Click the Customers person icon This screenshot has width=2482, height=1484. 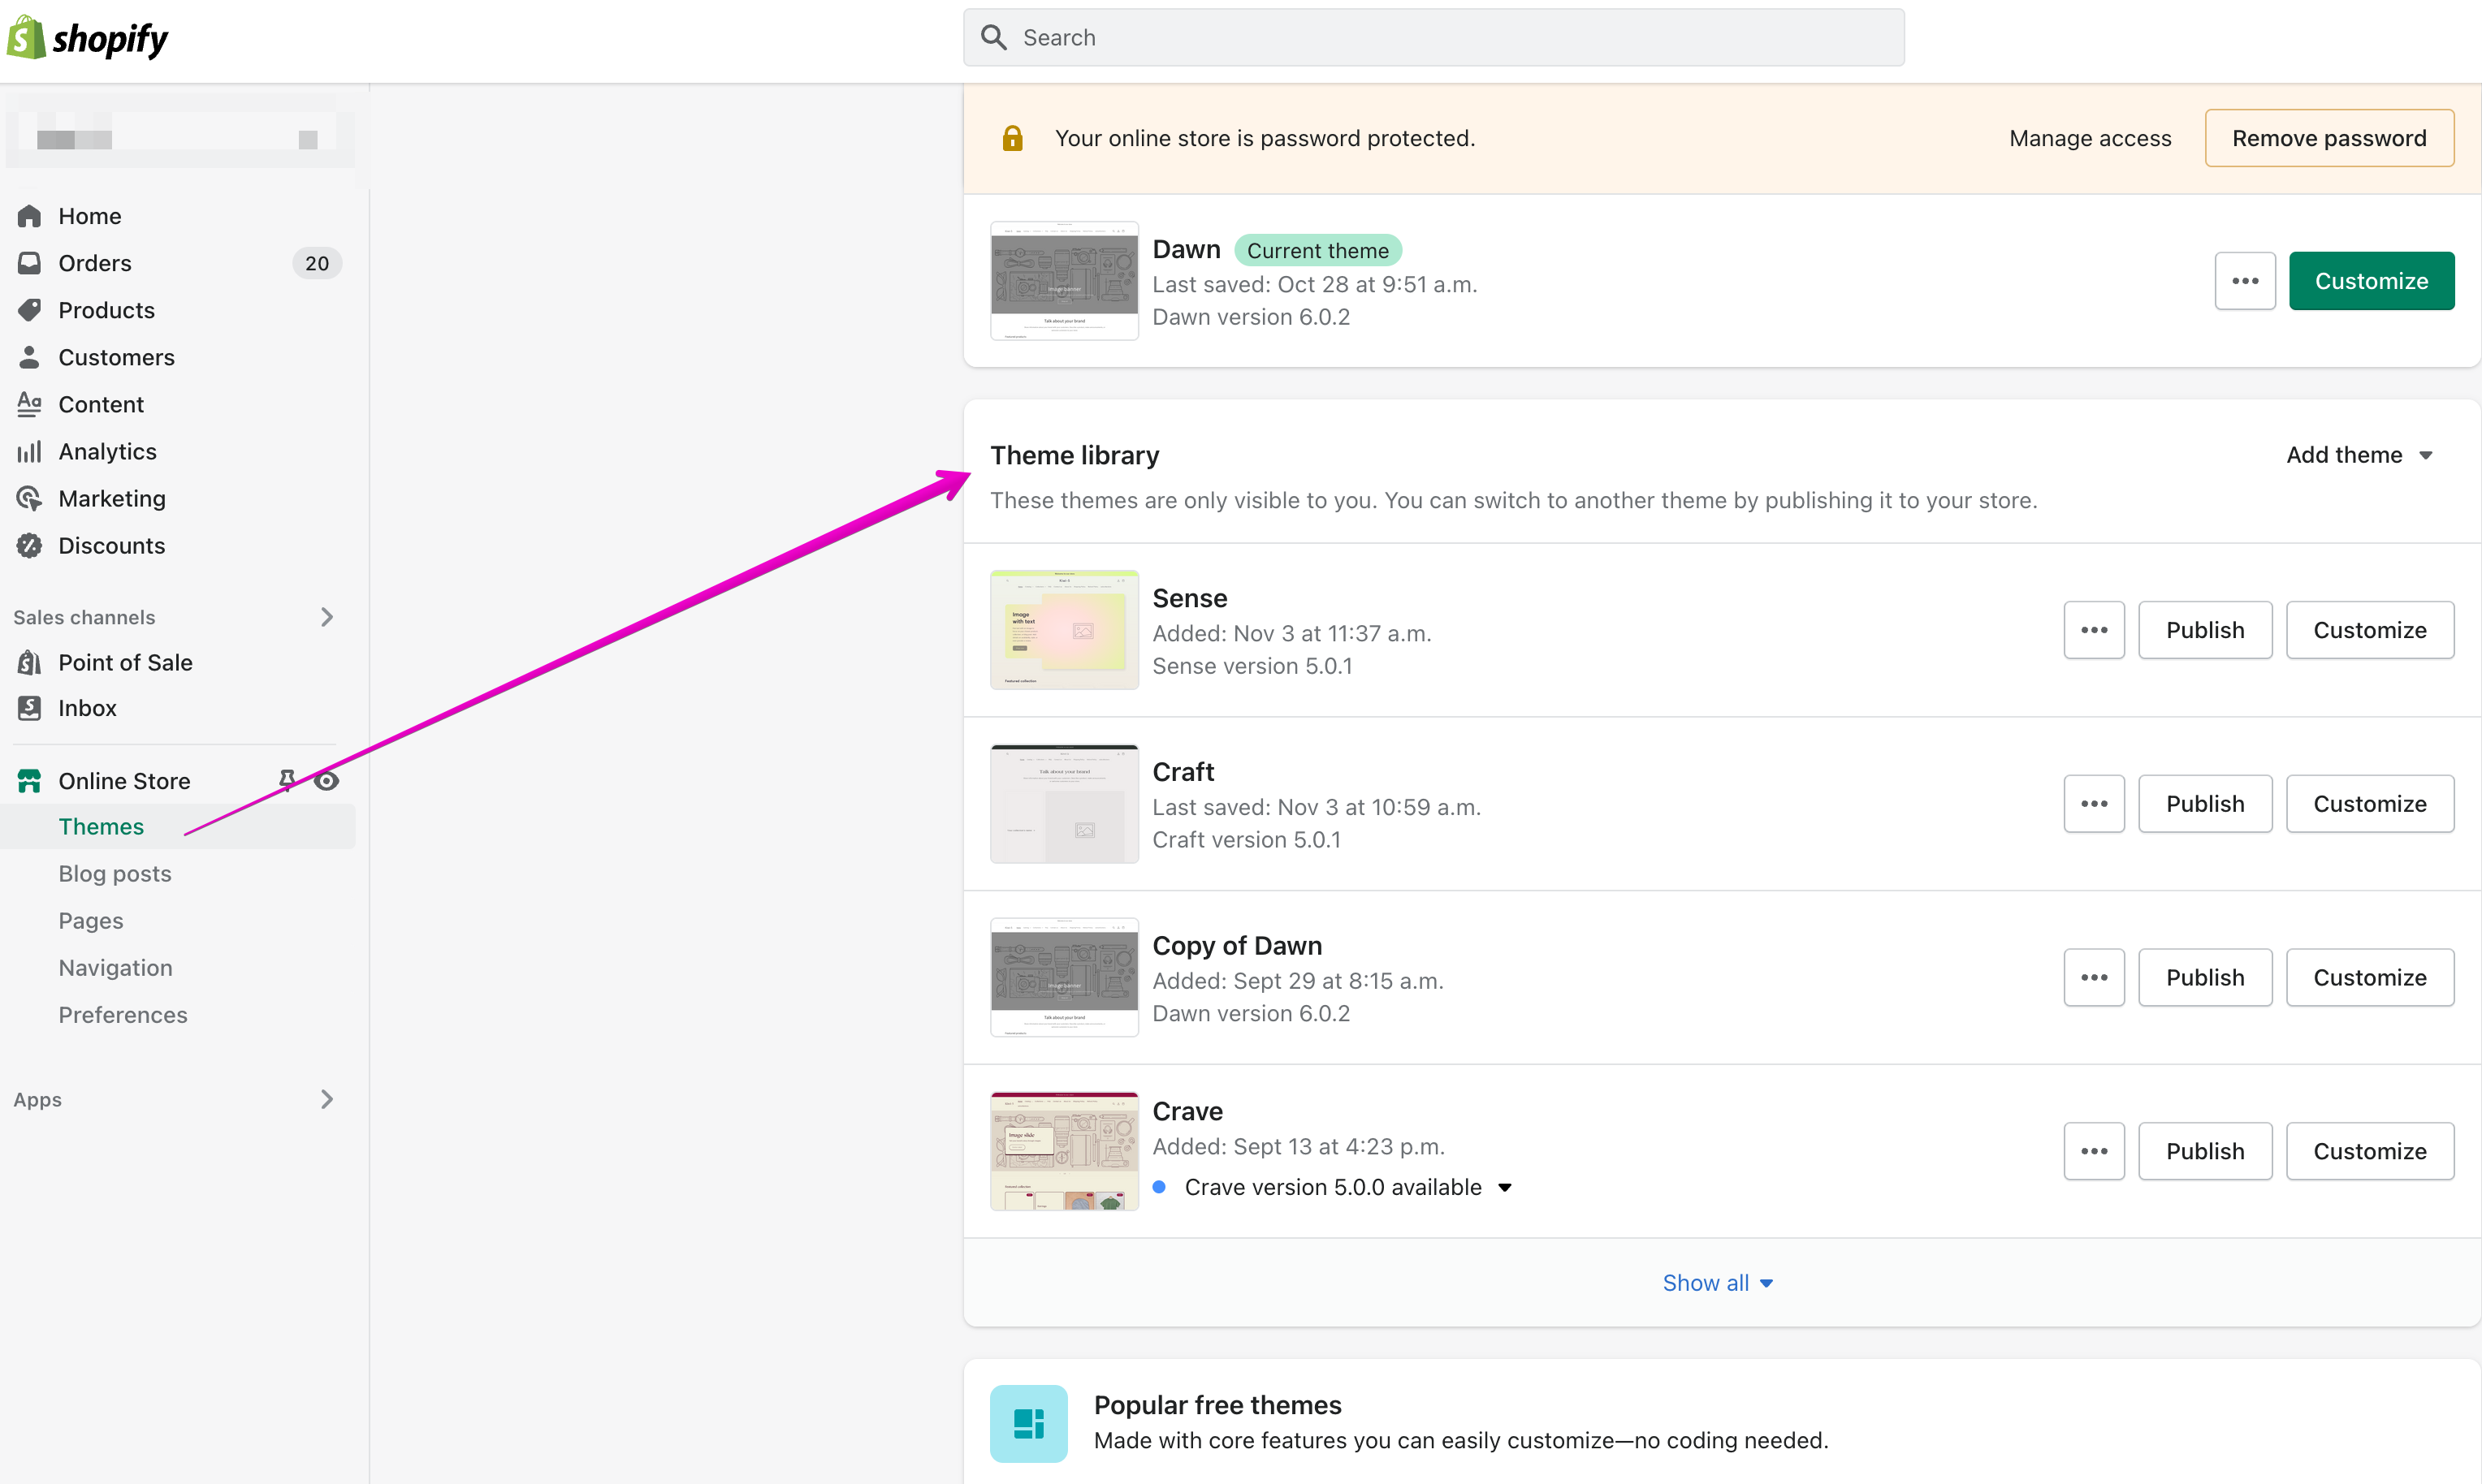pos(29,357)
